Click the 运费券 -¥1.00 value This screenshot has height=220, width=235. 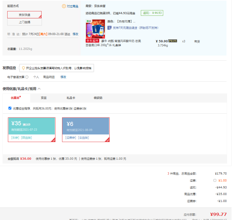(222, 201)
